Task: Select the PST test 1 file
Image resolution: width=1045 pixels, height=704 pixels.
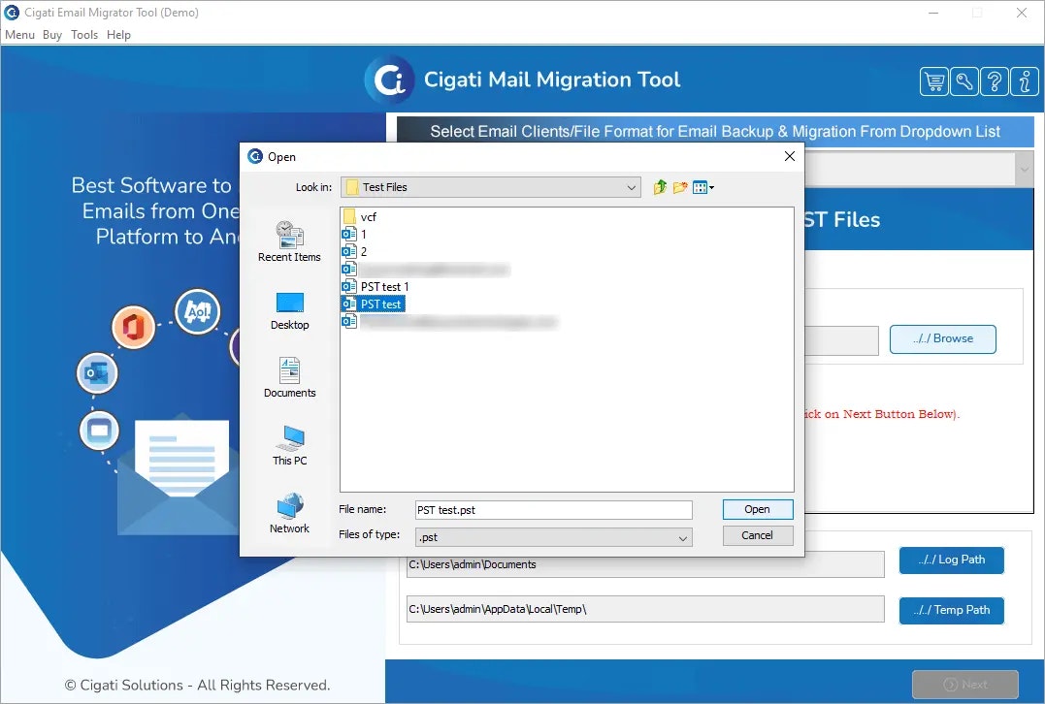Action: pyautogui.click(x=376, y=286)
